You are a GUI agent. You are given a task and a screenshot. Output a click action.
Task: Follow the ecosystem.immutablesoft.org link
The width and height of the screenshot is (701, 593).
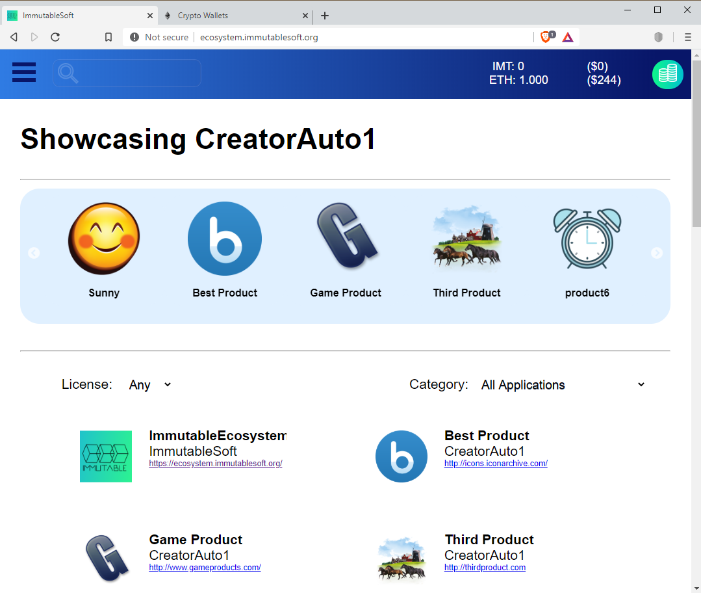(216, 463)
